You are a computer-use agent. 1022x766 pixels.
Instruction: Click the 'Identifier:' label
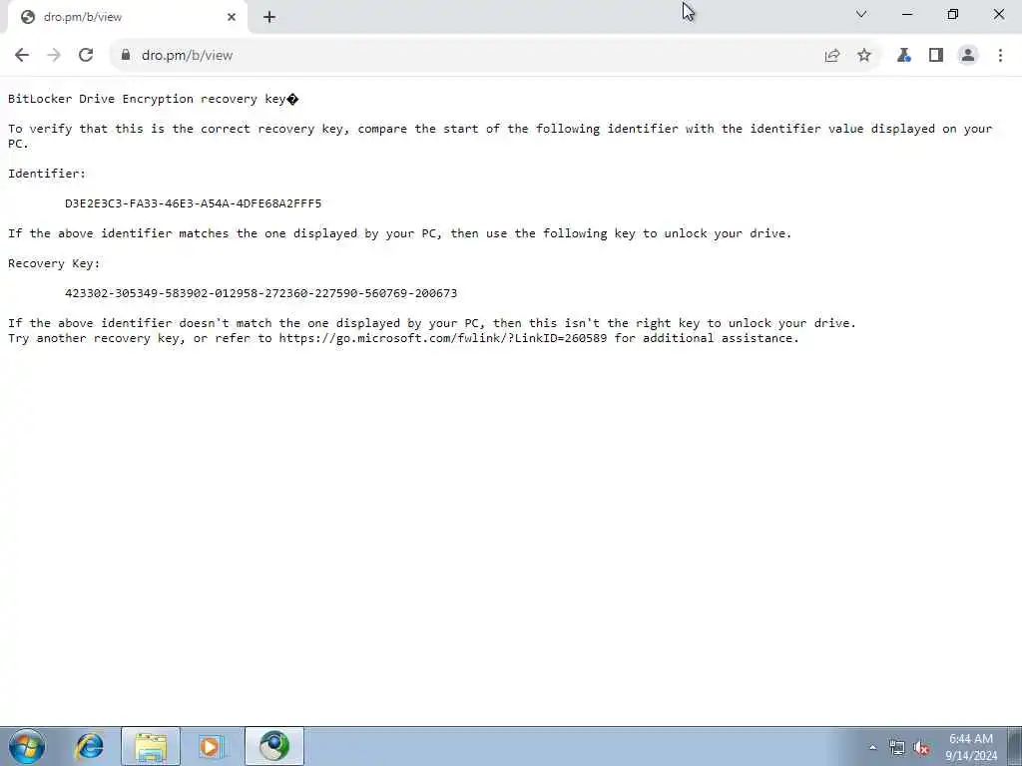(x=47, y=174)
